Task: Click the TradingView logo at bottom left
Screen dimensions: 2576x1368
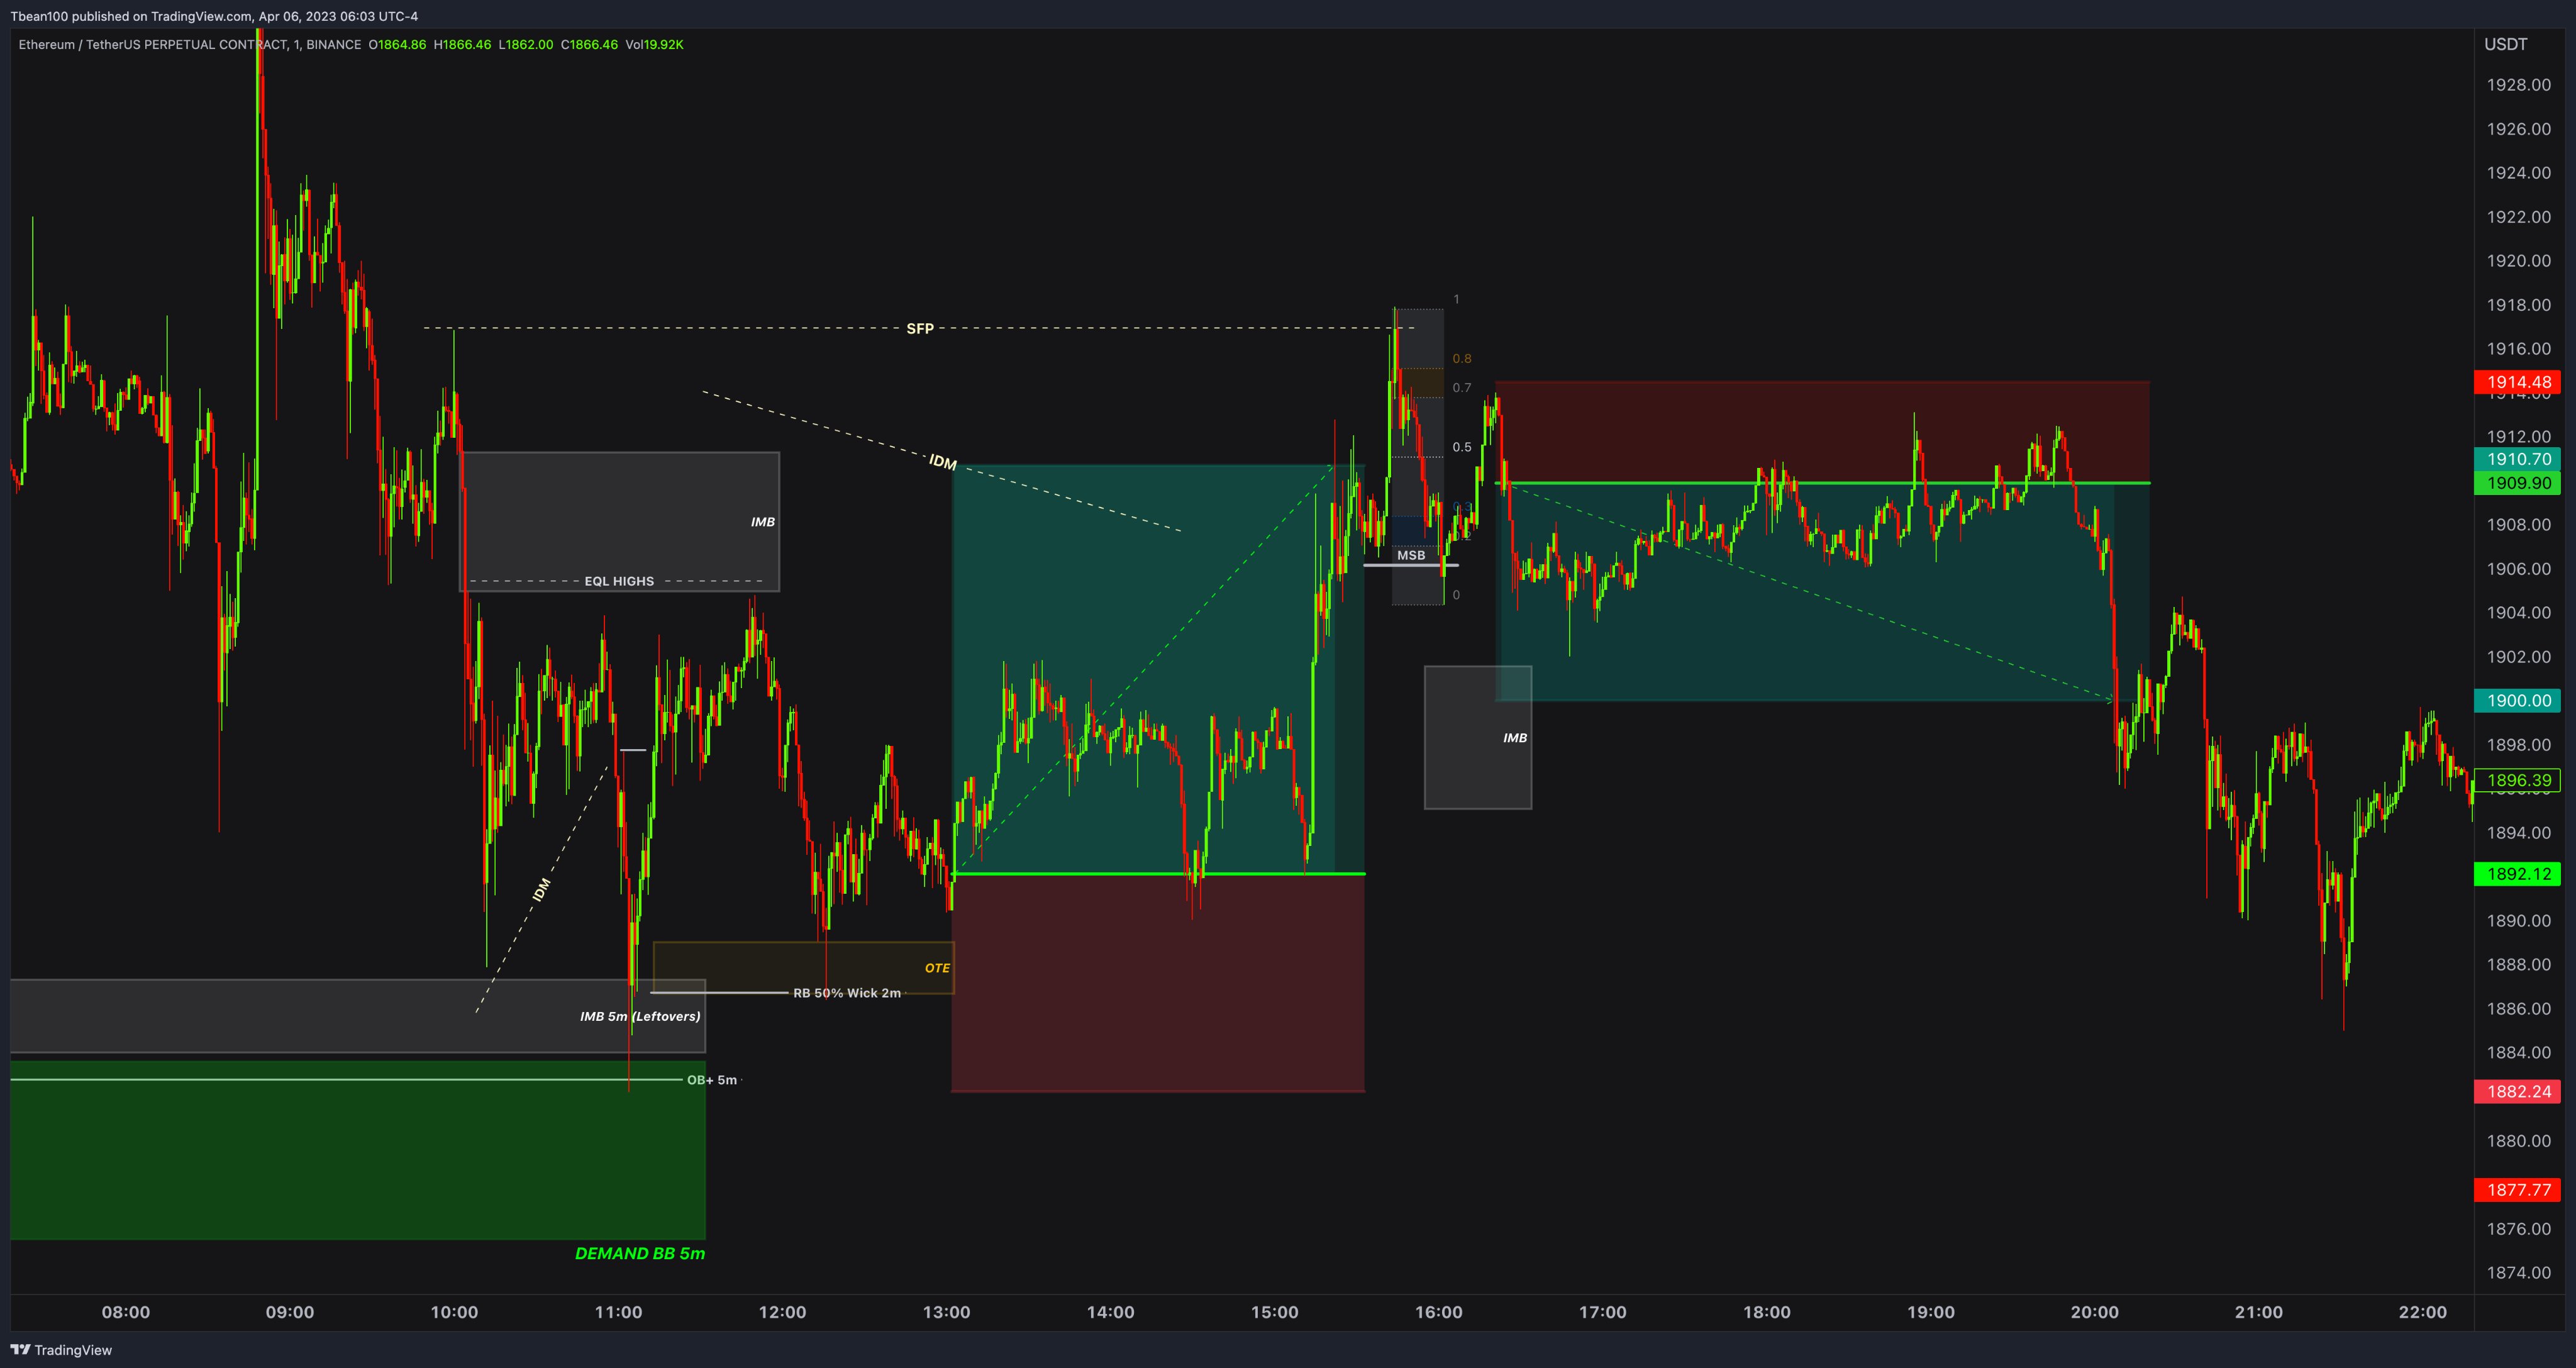Action: click(x=62, y=1350)
